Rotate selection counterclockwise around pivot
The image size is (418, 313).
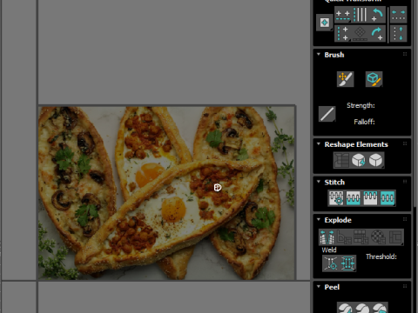pos(377,15)
